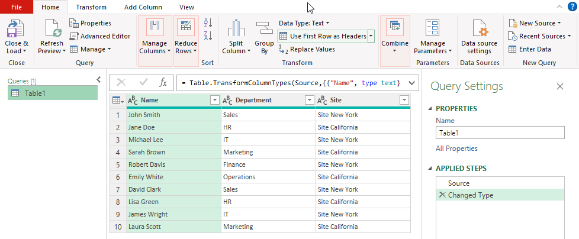Click the Refresh Preview icon
Viewport: 579px width, 239px height.
pyautogui.click(x=52, y=28)
